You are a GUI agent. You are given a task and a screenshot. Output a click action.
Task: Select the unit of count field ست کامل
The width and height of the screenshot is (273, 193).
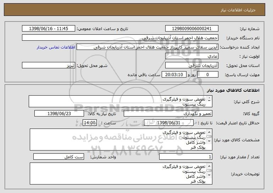[x=58, y=157]
